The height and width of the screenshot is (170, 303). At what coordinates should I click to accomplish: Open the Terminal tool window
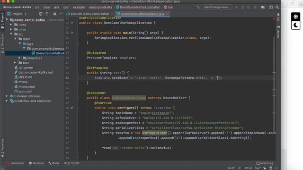coord(36,163)
